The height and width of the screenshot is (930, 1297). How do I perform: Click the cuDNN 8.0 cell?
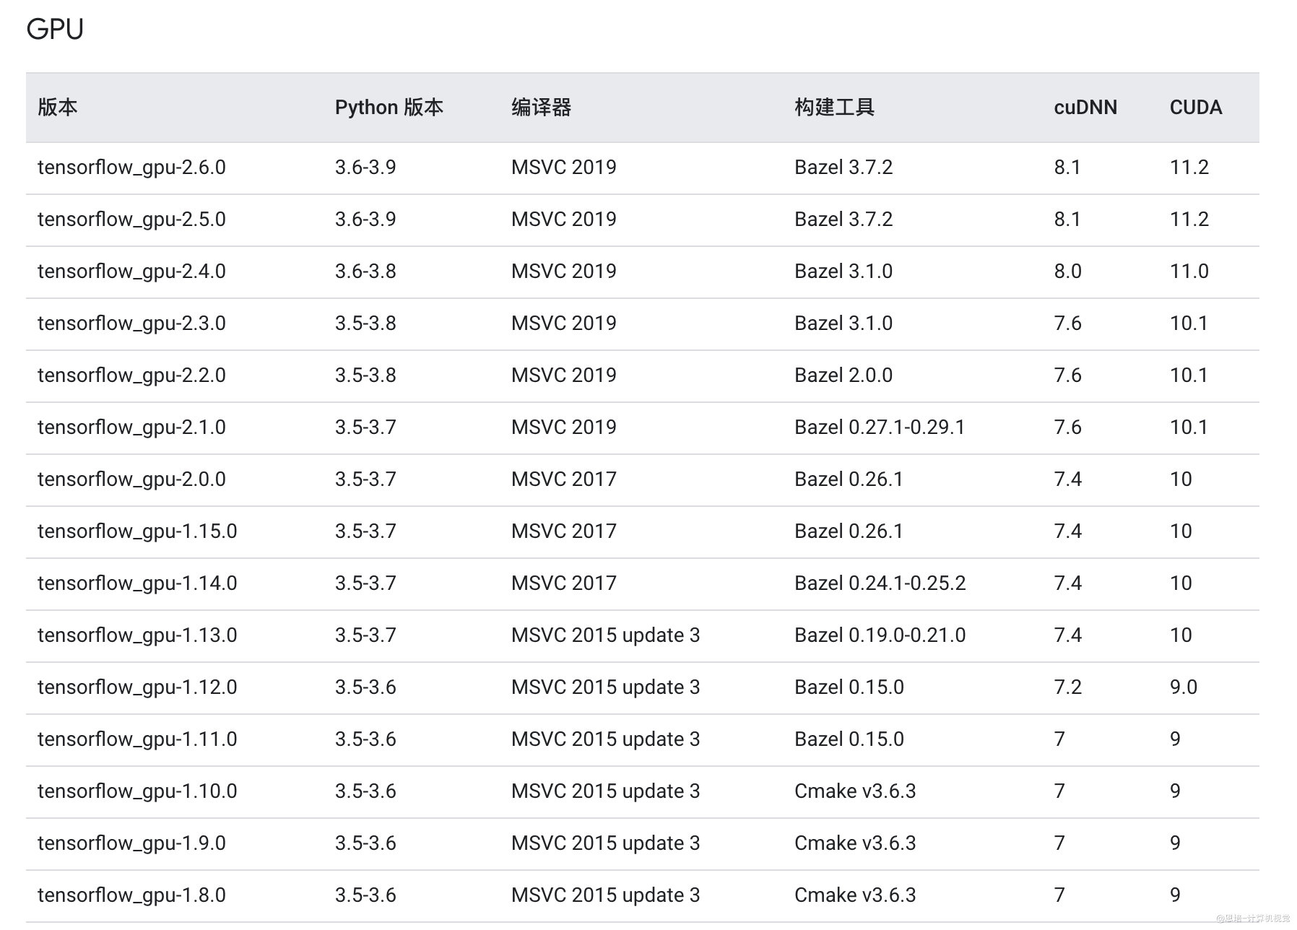pyautogui.click(x=1067, y=271)
